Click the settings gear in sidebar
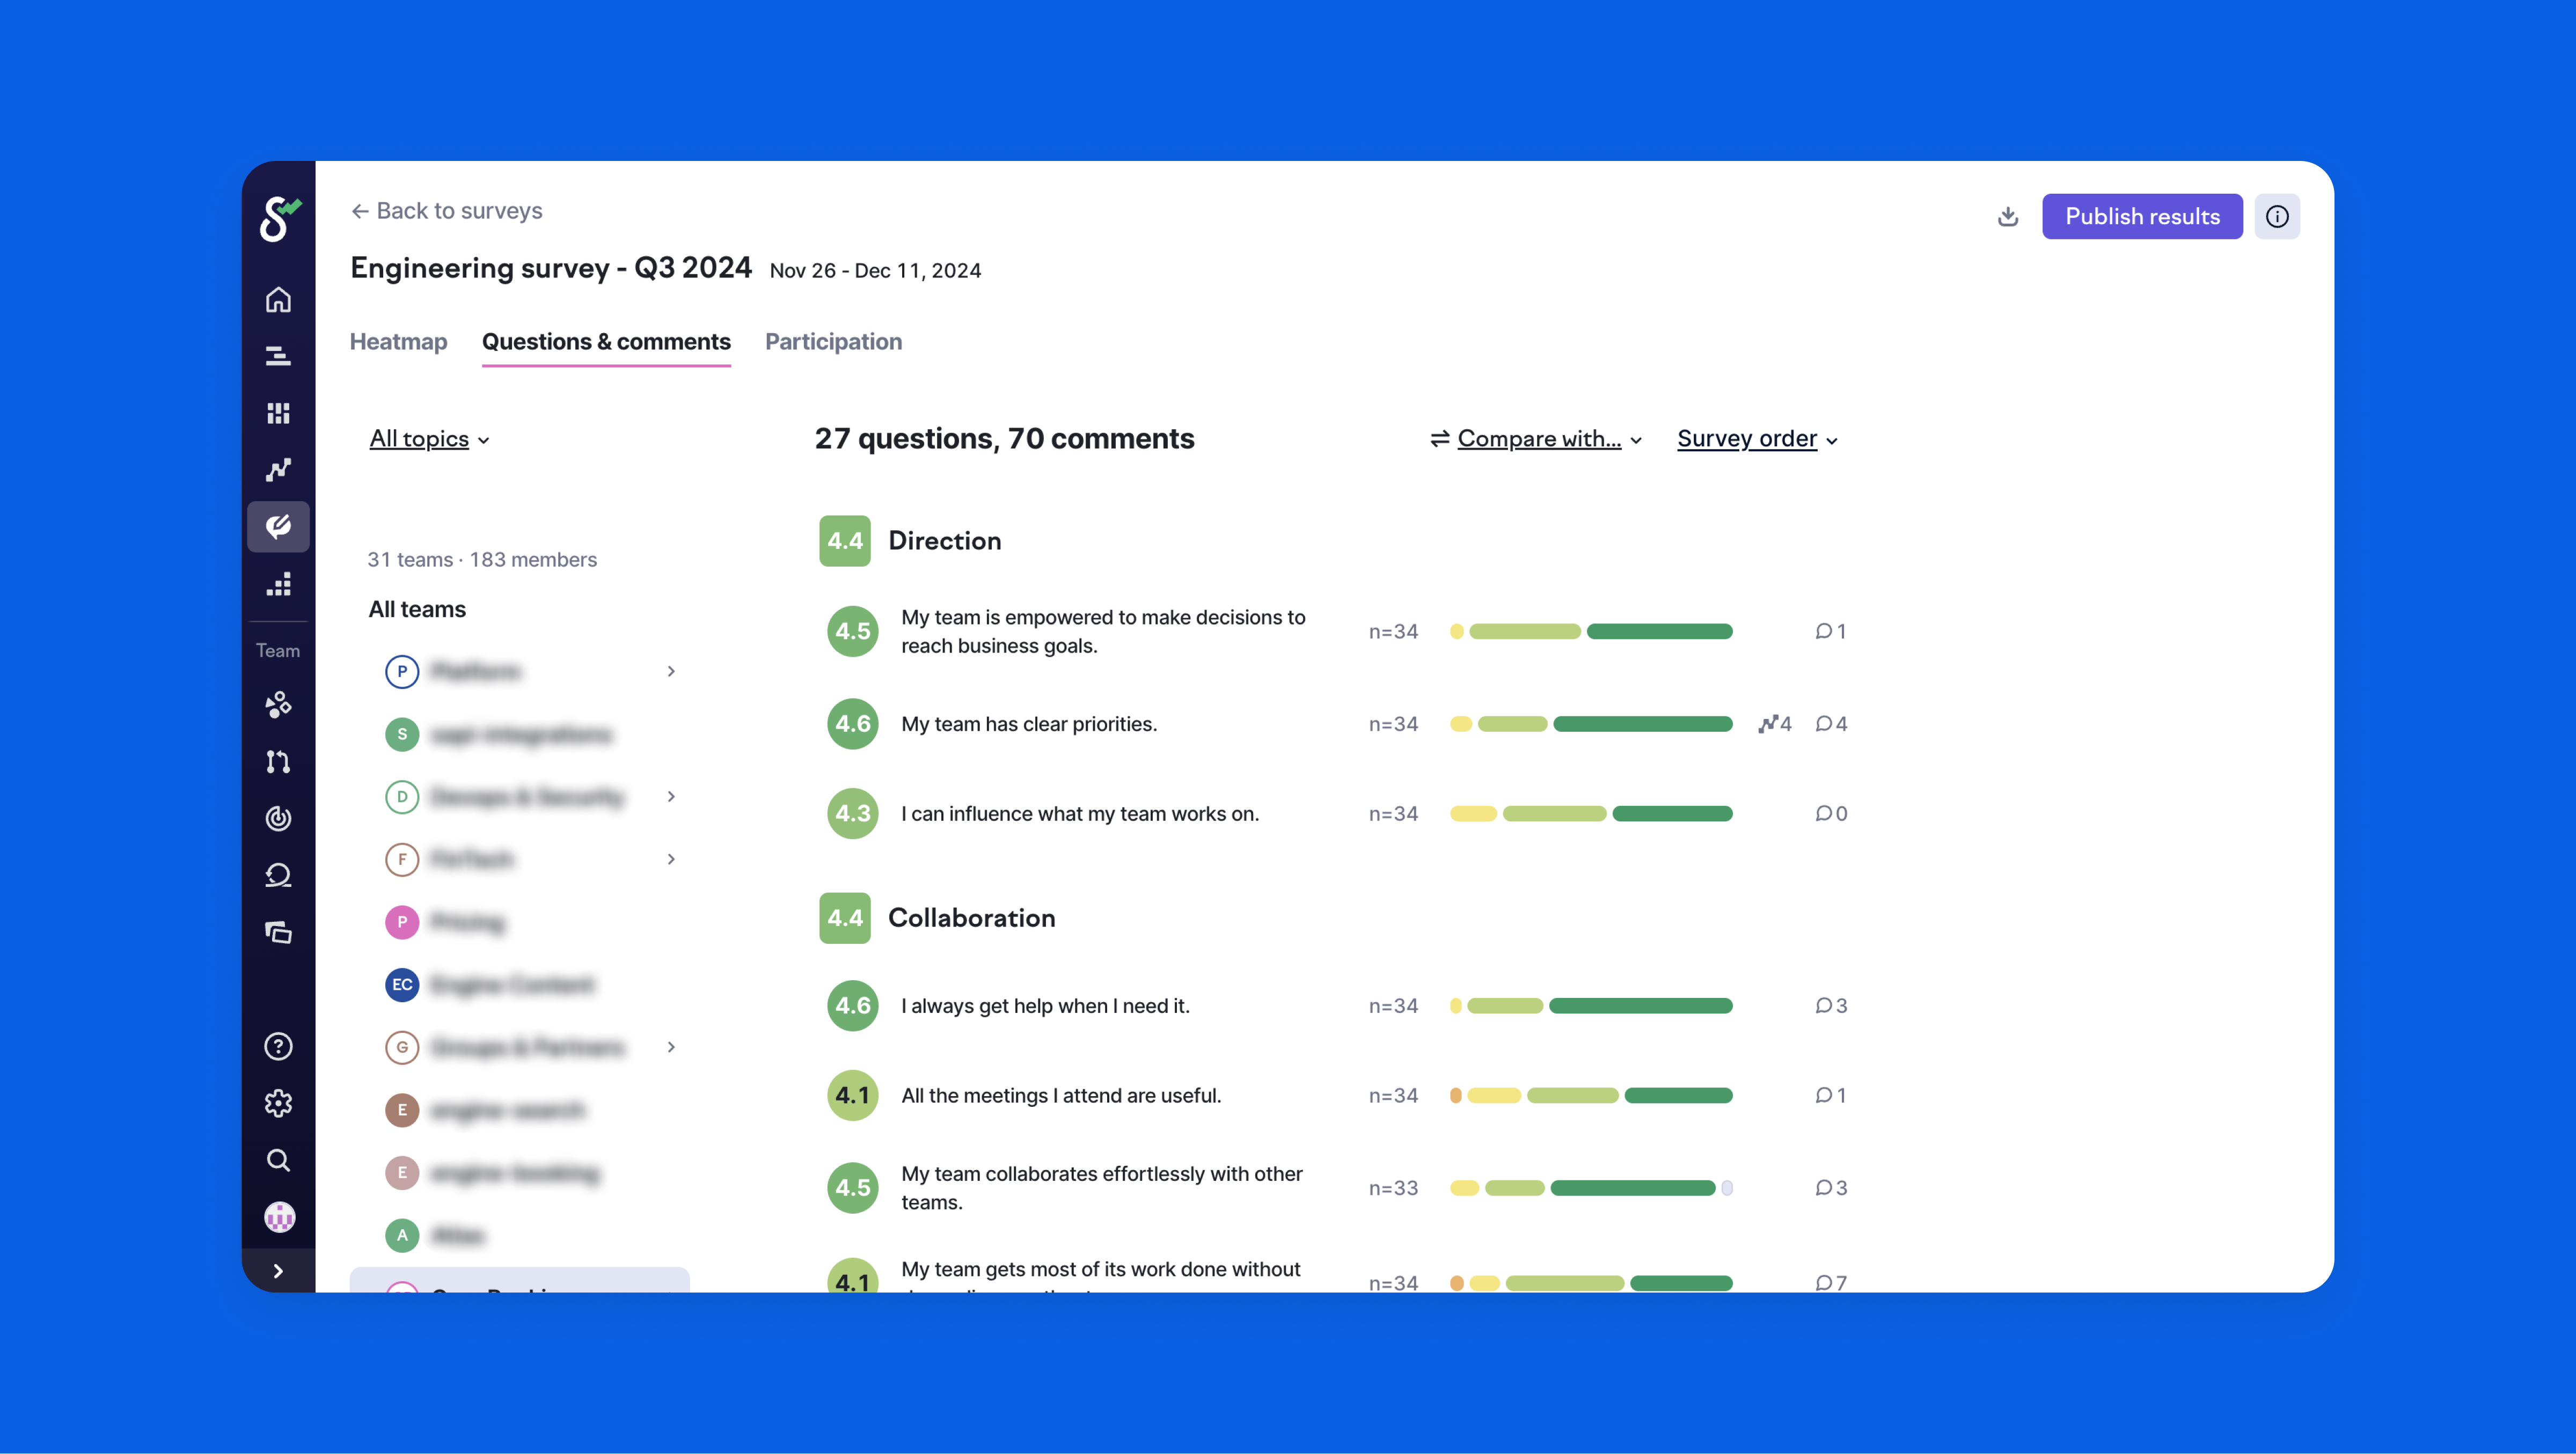Image resolution: width=2576 pixels, height=1454 pixels. 278,1103
